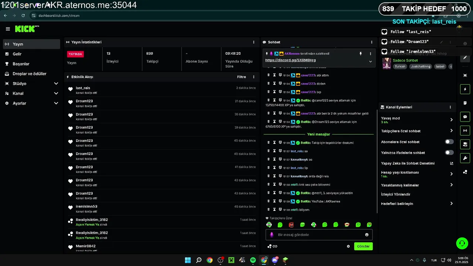This screenshot has width=473, height=266.
Task: Click İzleyici Yönlendir option
Action: 395,194
